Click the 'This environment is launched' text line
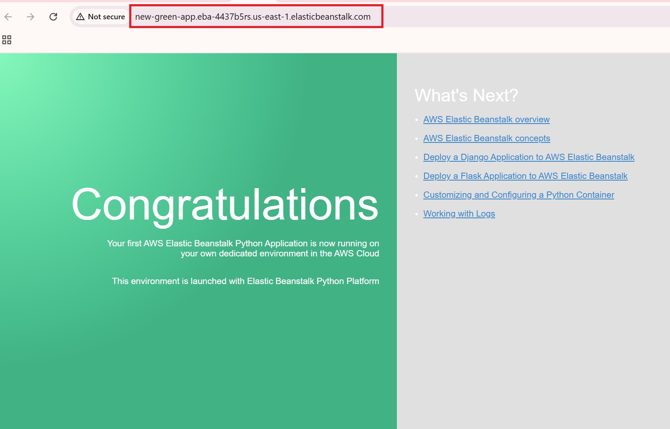The width and height of the screenshot is (670, 429). pyautogui.click(x=245, y=281)
